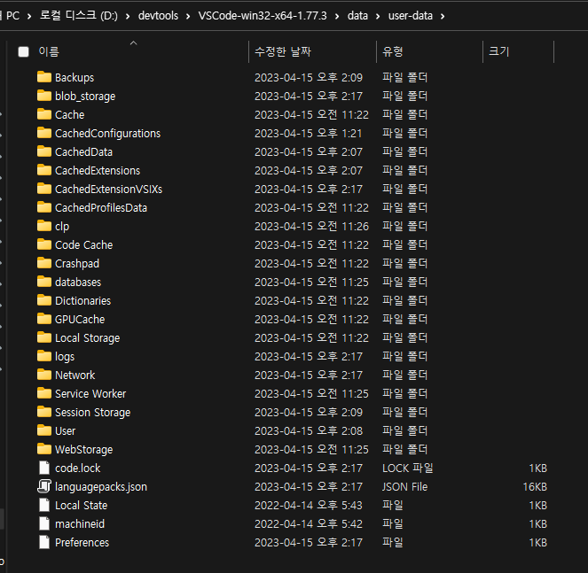Click the JSON File type cell

(404, 487)
